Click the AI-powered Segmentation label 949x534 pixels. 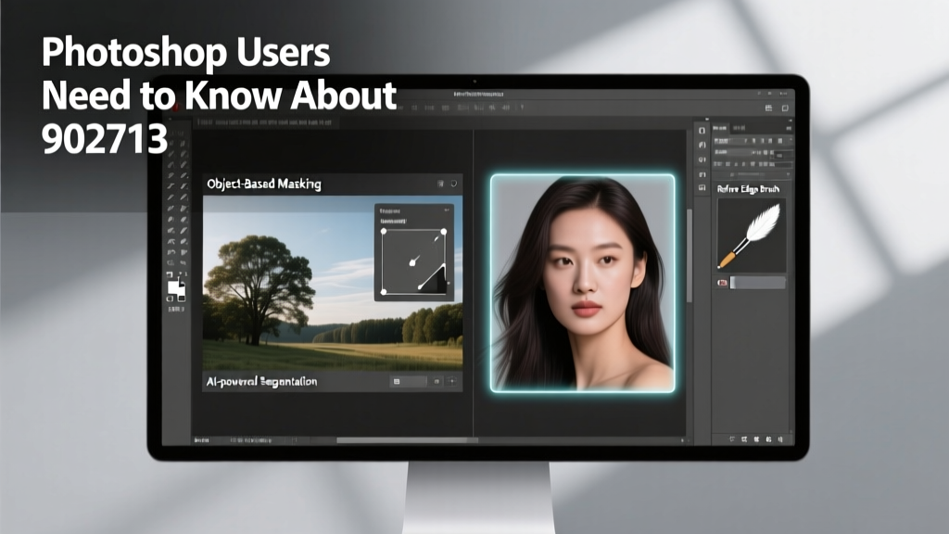[261, 381]
